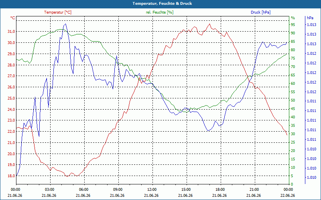Click the '20,0' temperature axis value
This screenshot has width=321, height=200.
11,154
